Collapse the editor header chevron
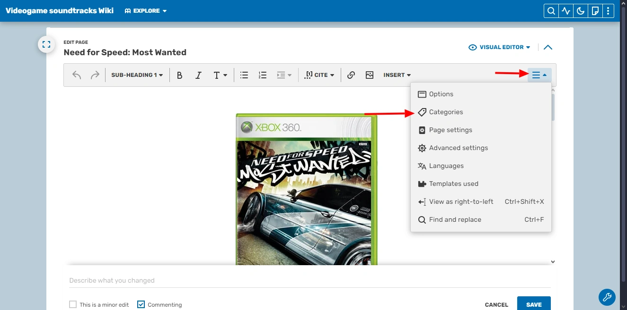Viewport: 627px width, 310px height. [x=548, y=47]
